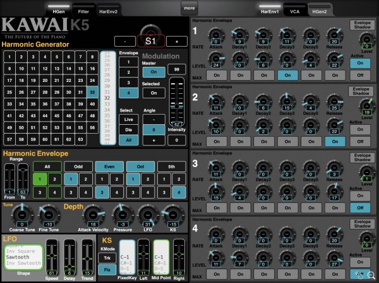The width and height of the screenshot is (379, 283).
Task: Toggle Envelope 1 Decay3 MAX On button
Action: click(x=287, y=75)
